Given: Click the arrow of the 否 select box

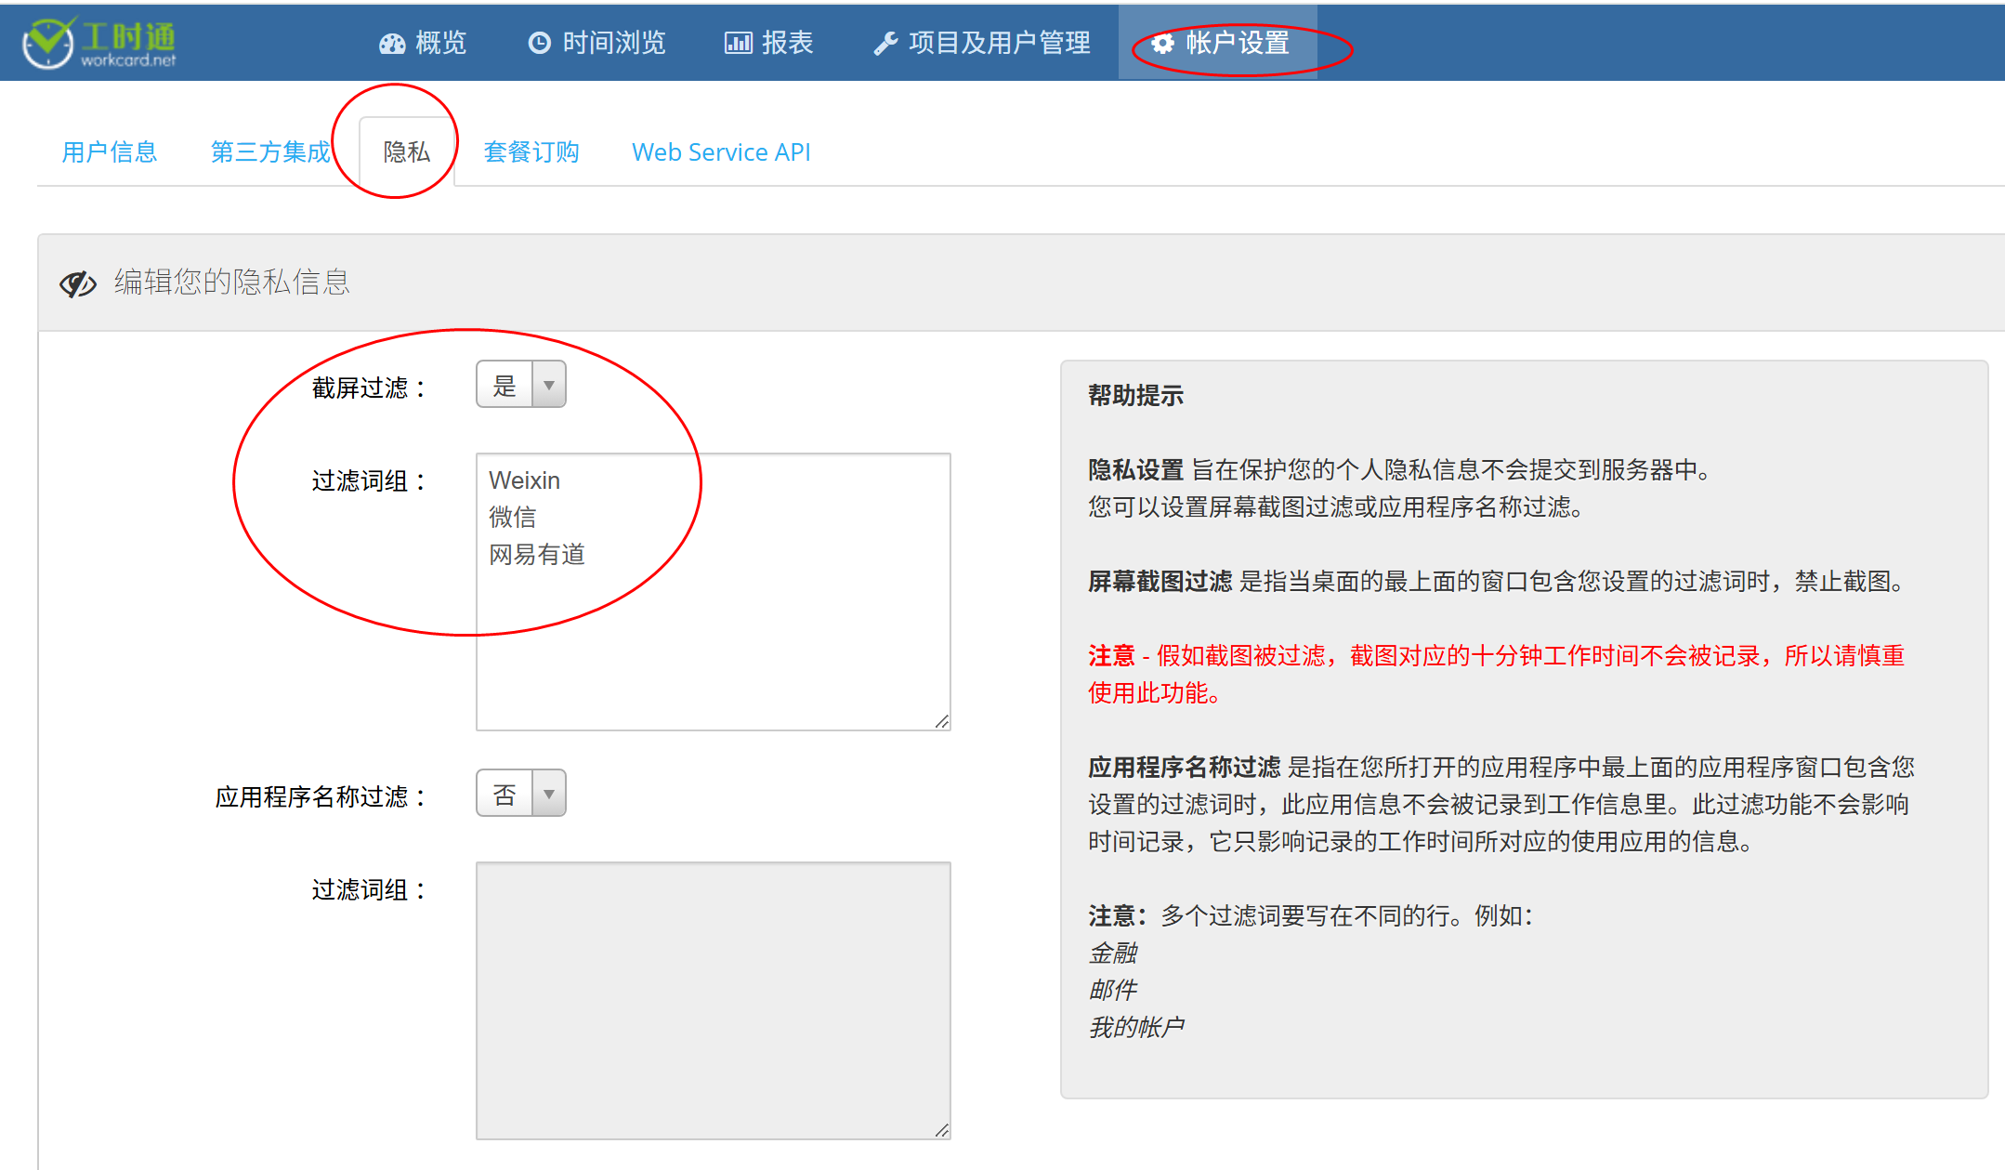Looking at the screenshot, I should (549, 794).
